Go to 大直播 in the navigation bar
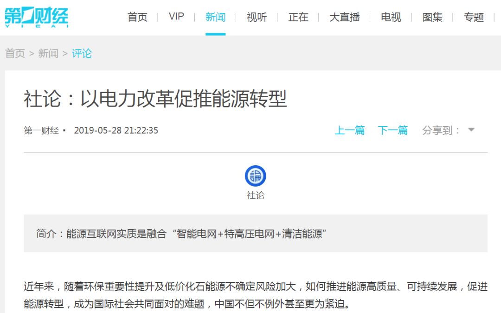501x313 pixels. tap(345, 17)
